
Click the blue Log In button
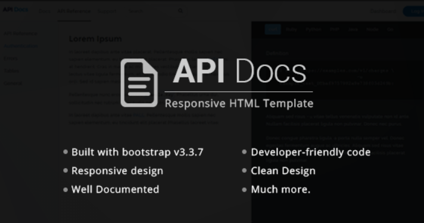click(x=414, y=11)
